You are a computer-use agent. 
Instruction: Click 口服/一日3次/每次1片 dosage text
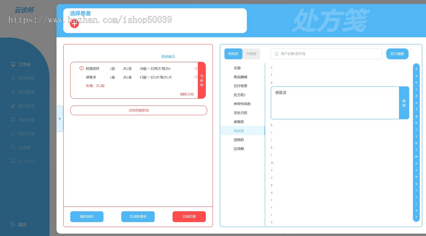pyautogui.click(x=155, y=77)
